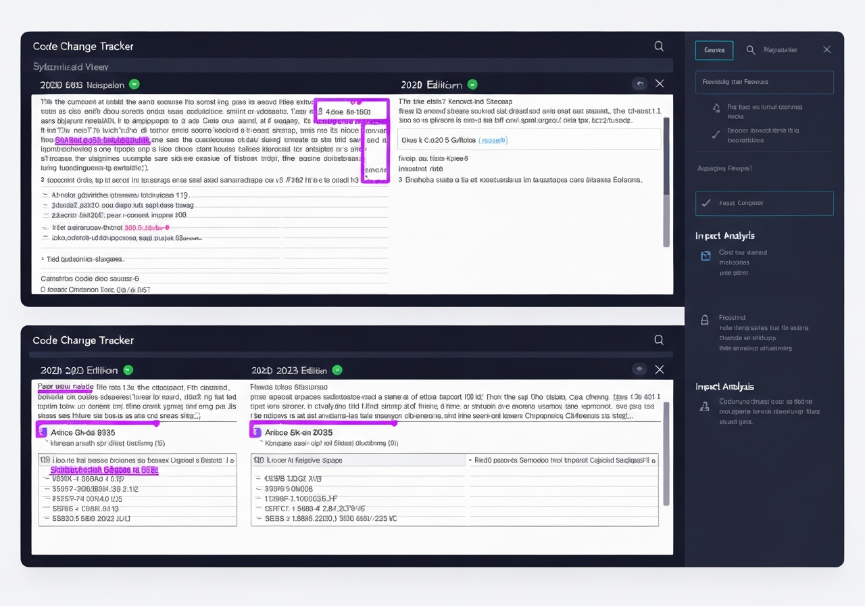This screenshot has width=865, height=606.
Task: Click pink highlighted link in upper left list
Action: click(147, 228)
